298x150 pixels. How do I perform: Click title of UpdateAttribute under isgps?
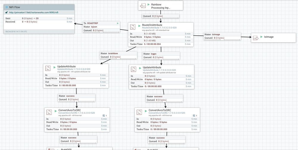(152, 68)
